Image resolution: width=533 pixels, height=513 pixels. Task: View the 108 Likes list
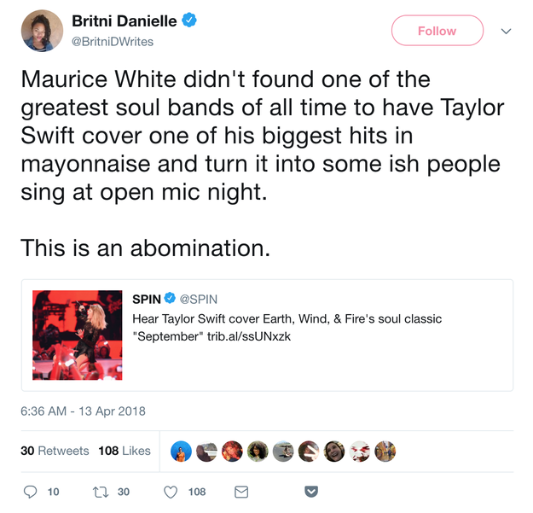[x=125, y=451]
